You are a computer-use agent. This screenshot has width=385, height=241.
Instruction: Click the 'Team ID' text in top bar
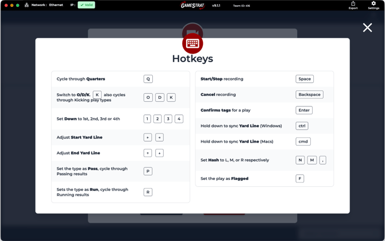coord(241,6)
